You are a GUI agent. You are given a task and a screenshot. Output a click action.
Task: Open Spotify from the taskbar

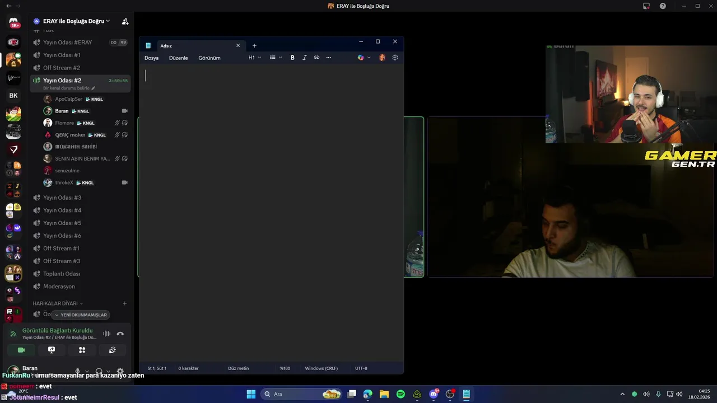point(401,394)
